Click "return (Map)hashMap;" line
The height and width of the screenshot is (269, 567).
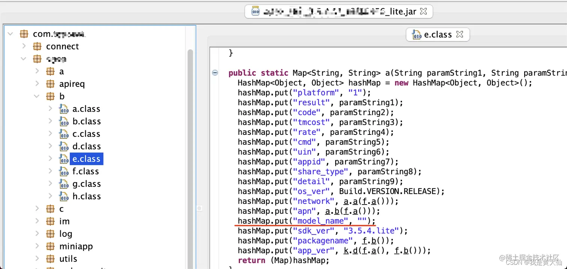pos(283,260)
